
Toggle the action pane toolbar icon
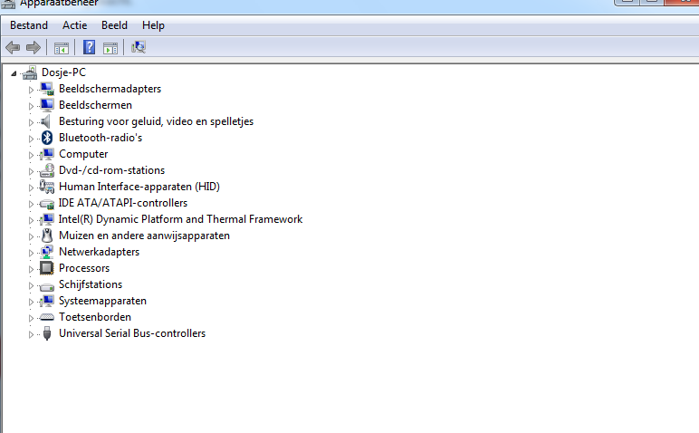point(110,48)
